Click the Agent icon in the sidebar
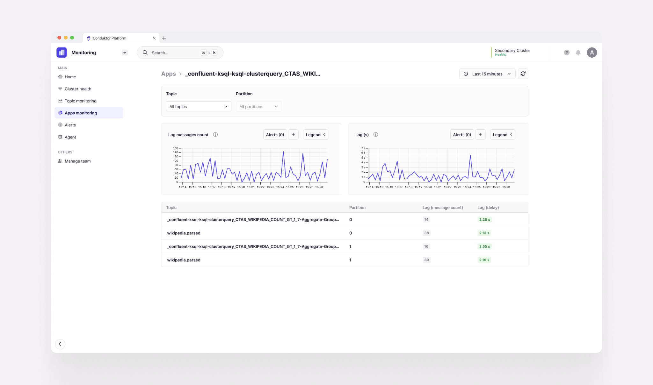653x385 pixels. pos(60,137)
